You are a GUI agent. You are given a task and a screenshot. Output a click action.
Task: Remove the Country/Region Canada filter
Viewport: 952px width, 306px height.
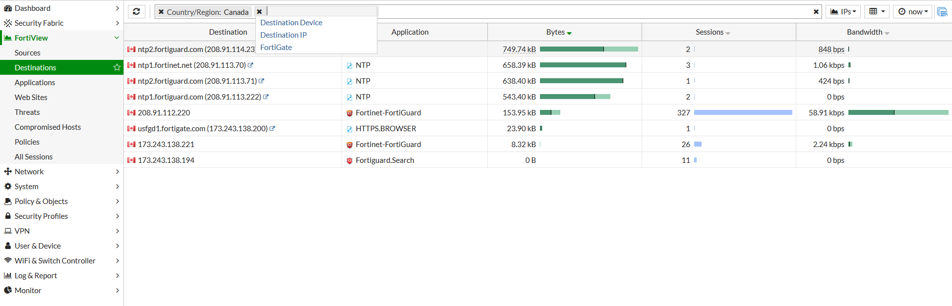[161, 12]
